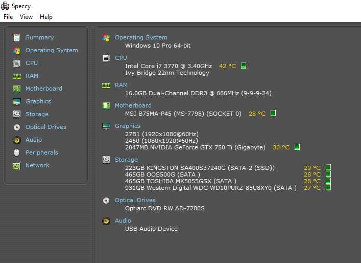Click the 465GB TOSHIBA MK5055GSX entry

point(181,181)
